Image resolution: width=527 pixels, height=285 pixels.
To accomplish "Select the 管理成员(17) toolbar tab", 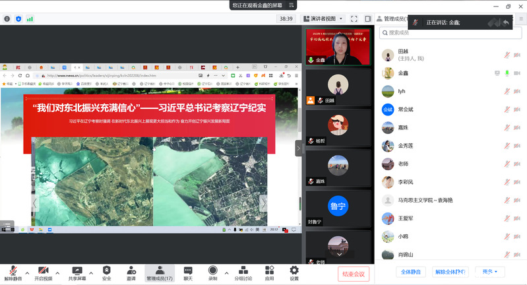I will click(160, 273).
